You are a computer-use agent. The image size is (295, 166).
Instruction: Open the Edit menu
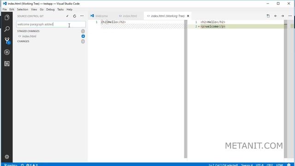pos(12,9)
